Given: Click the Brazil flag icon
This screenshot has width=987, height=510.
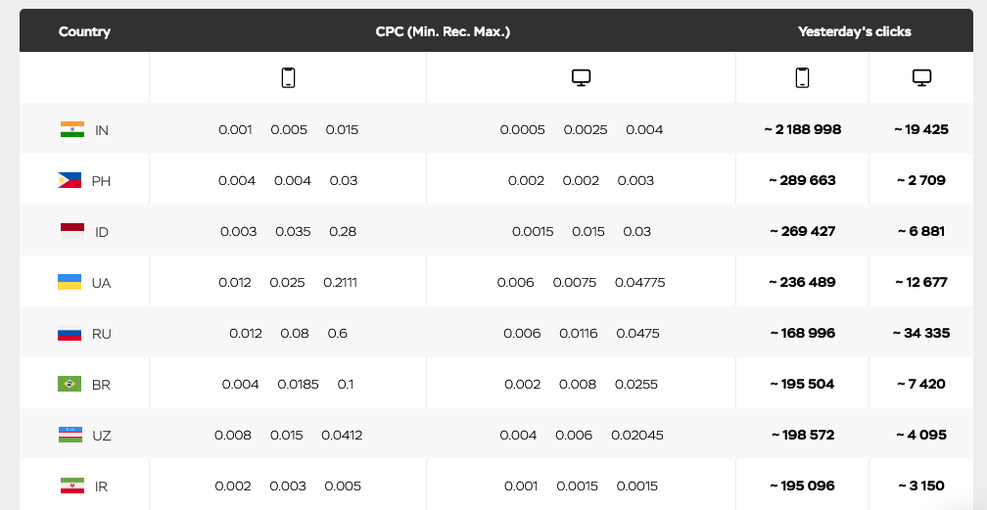Looking at the screenshot, I should (69, 384).
